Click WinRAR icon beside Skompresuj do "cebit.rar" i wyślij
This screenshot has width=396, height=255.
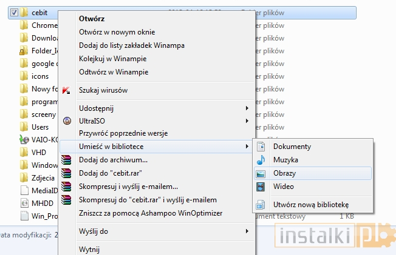coord(66,200)
